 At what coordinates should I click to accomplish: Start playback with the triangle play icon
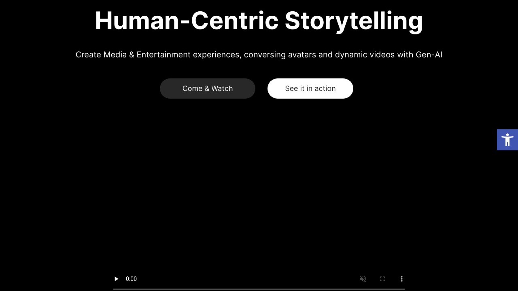click(117, 279)
